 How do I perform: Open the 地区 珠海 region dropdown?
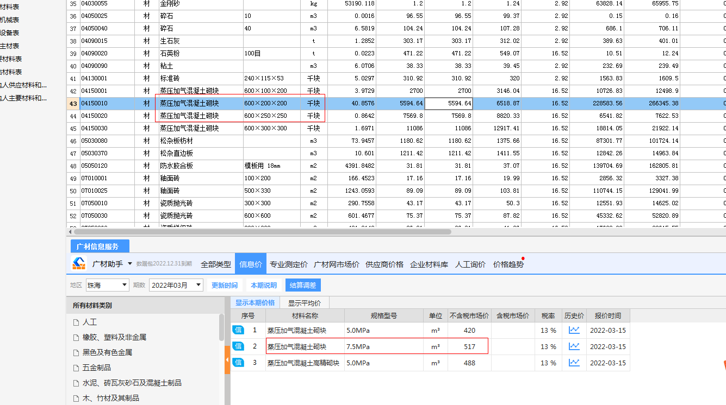pyautogui.click(x=108, y=285)
